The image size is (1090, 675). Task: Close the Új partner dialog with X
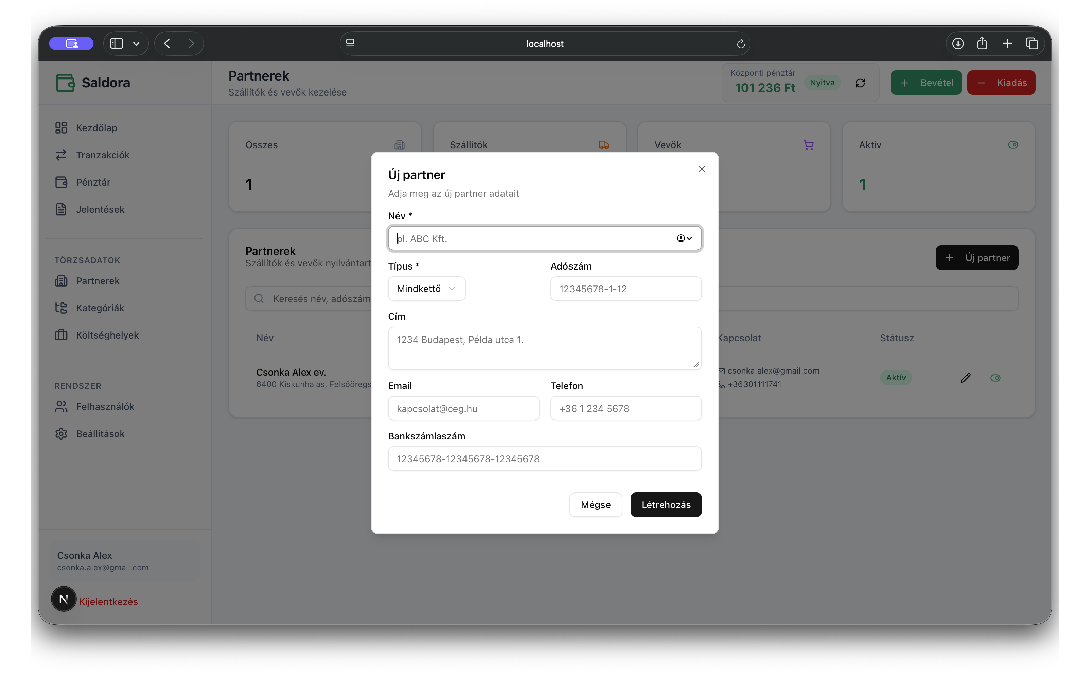701,169
